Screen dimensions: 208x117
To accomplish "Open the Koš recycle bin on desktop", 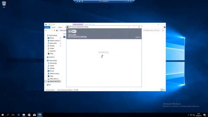I will coord(4,4).
